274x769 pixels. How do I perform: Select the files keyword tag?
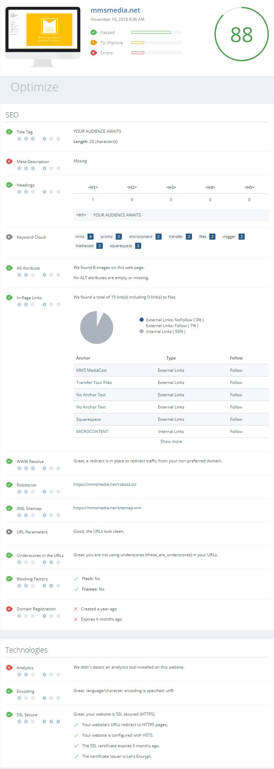[x=206, y=237]
